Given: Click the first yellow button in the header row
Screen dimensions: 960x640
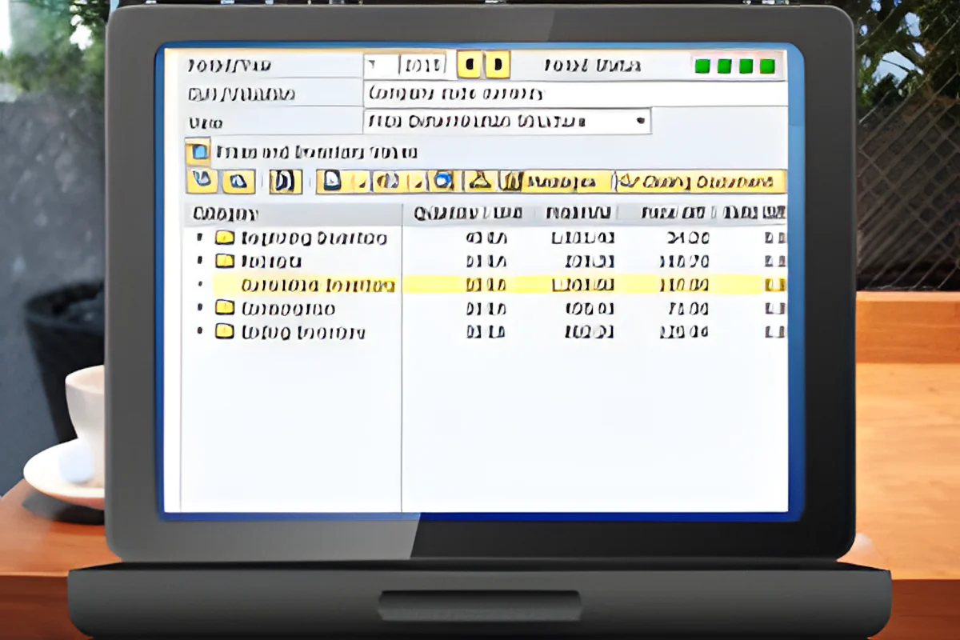Looking at the screenshot, I should click(470, 65).
